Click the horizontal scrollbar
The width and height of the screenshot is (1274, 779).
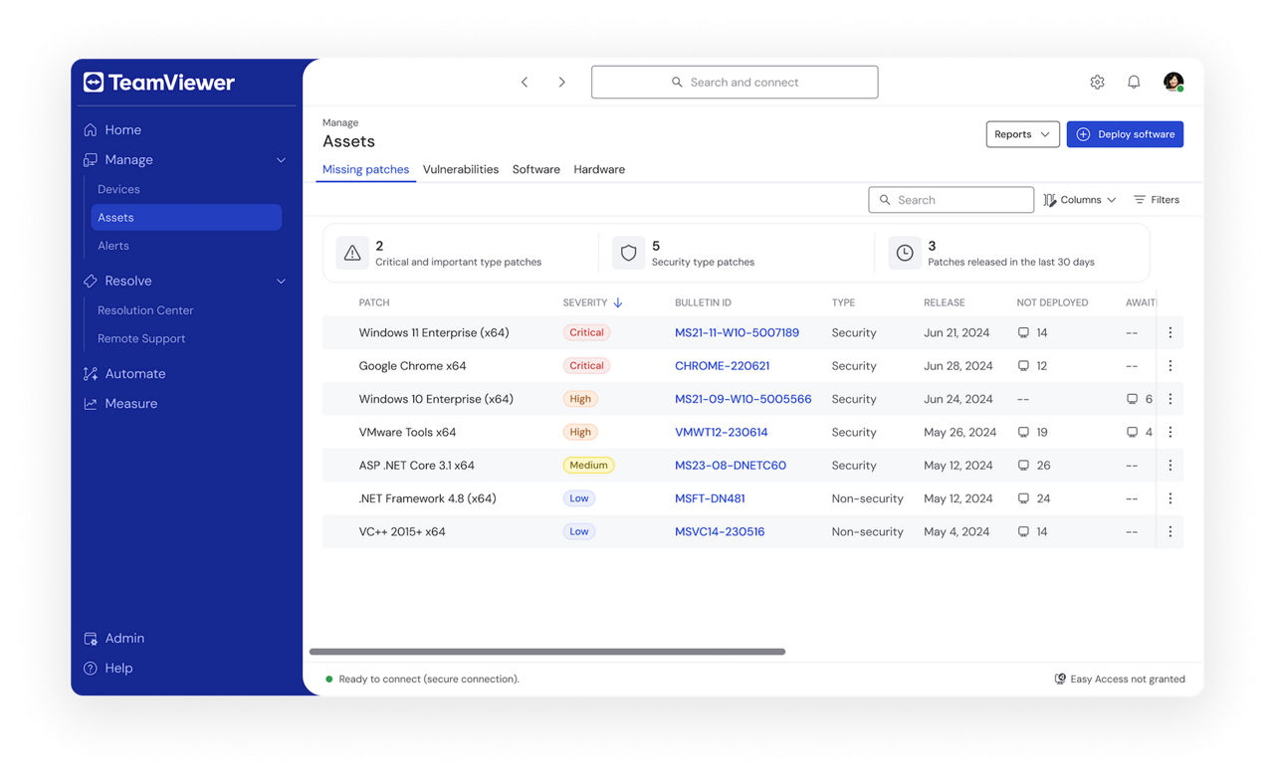click(547, 652)
